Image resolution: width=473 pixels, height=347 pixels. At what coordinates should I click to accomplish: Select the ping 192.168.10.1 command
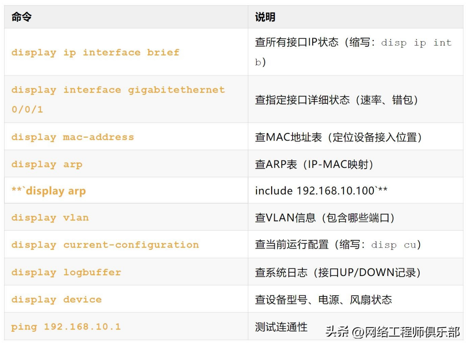pos(66,327)
